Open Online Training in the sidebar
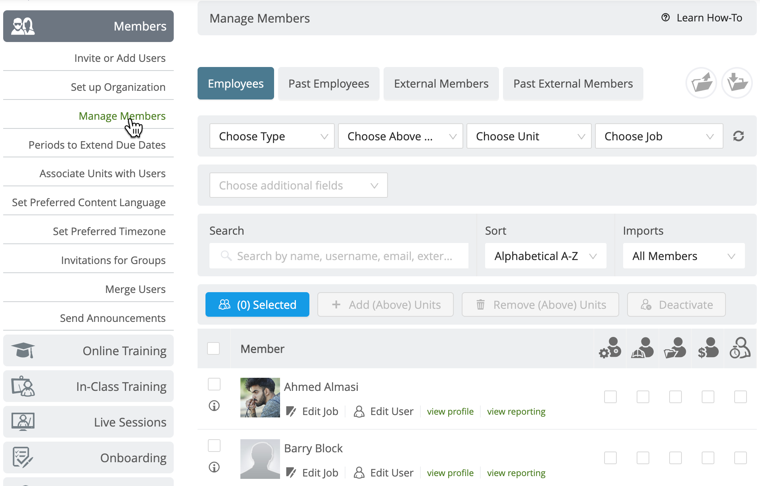The width and height of the screenshot is (760, 486). coord(88,351)
